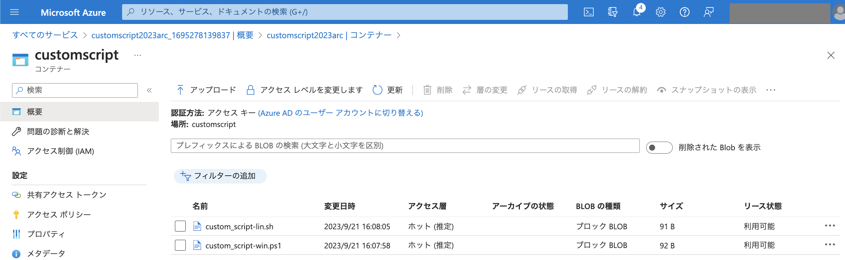
Task: Click リースの解約 toolbar button
Action: pos(617,90)
